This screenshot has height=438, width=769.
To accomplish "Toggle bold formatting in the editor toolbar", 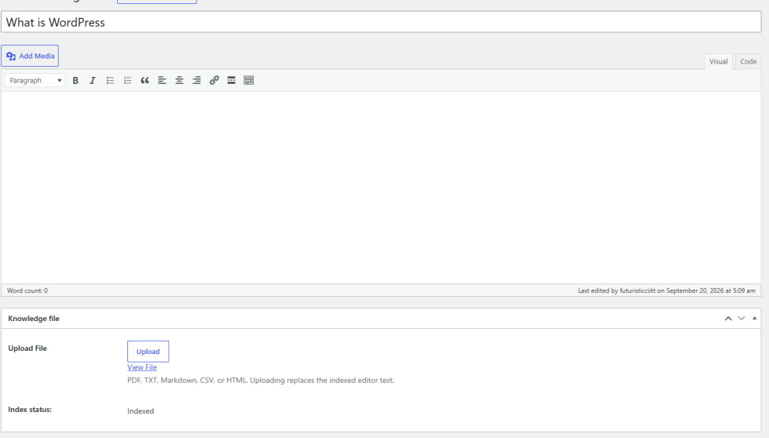I will click(75, 80).
